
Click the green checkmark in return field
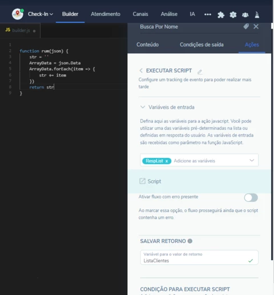pyautogui.click(x=251, y=261)
